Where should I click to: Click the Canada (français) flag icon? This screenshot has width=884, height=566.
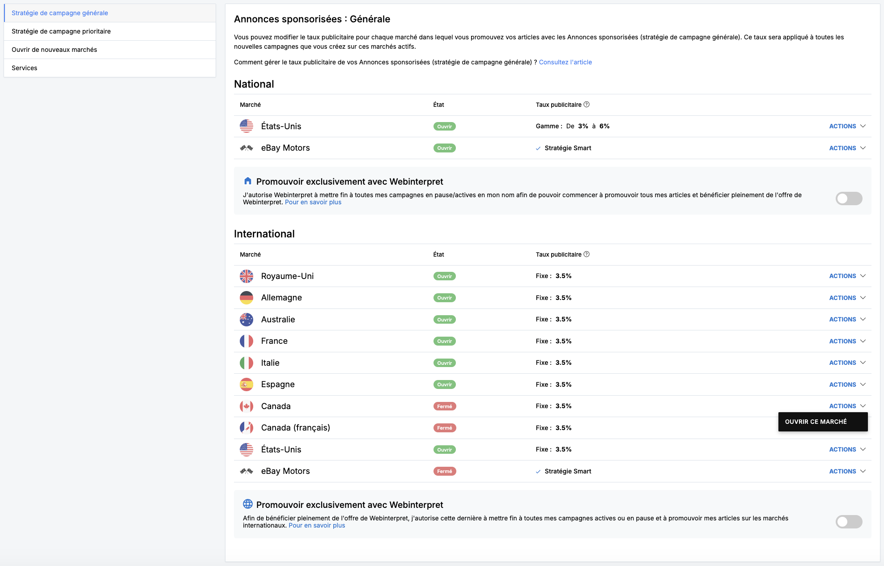tap(246, 428)
